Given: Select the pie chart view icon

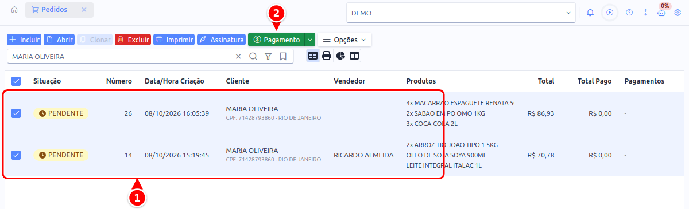Looking at the screenshot, I should (340, 56).
